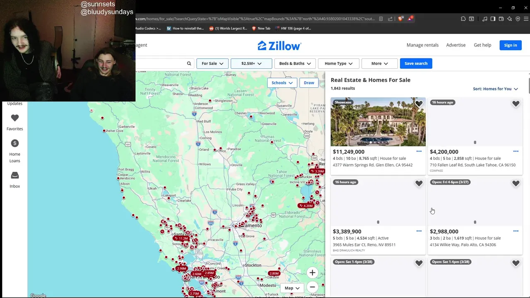The height and width of the screenshot is (298, 530).
Task: Open the 3965 Mules Ear Ct address link
Action: (364, 245)
